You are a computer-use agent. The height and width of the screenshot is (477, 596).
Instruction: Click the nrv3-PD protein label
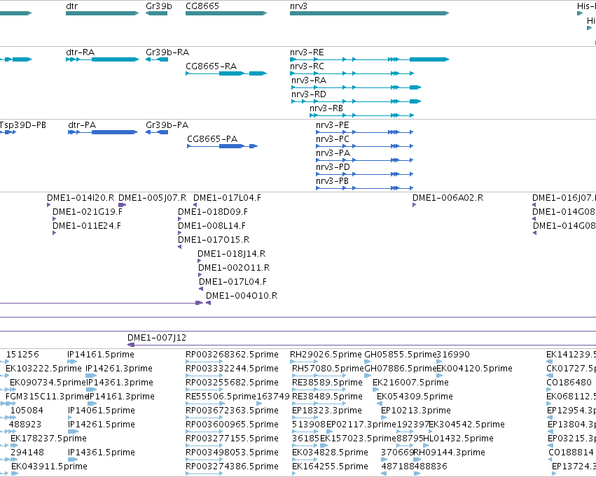(333, 167)
